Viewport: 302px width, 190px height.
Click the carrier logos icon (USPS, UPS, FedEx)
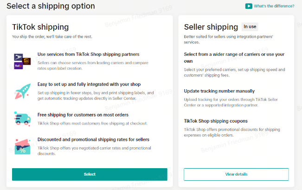pos(22,61)
